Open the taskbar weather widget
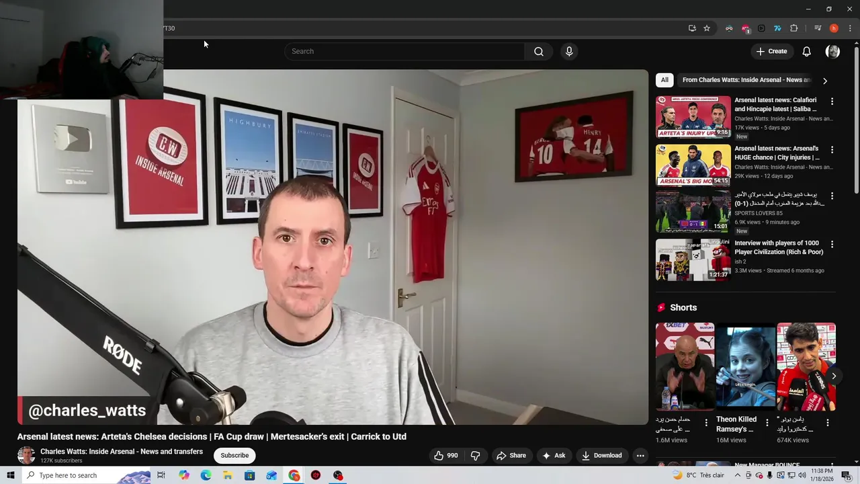The width and height of the screenshot is (860, 484). point(699,475)
